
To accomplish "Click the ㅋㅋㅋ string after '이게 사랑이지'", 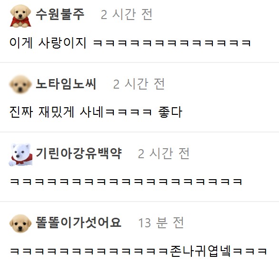I will point(172,43).
